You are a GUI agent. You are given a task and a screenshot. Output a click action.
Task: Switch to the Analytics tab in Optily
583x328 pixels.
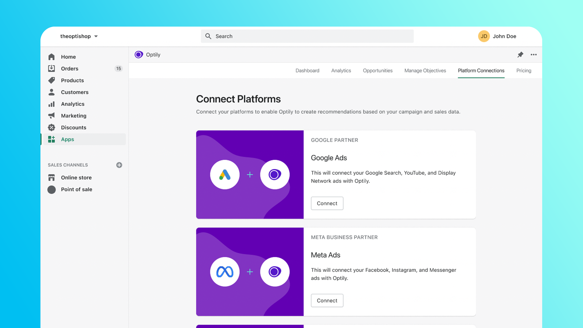341,71
